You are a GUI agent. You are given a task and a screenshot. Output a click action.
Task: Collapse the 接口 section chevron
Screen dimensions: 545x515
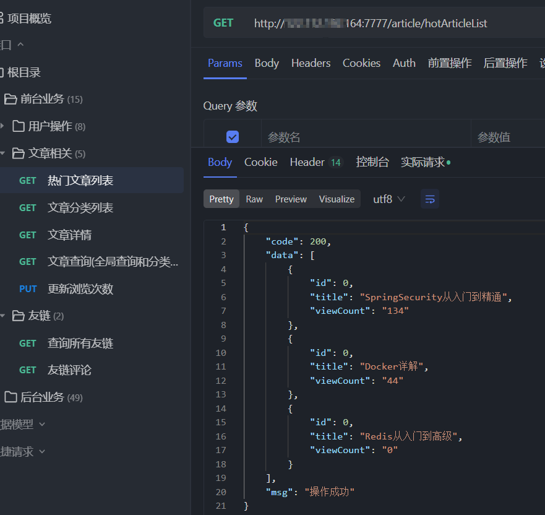20,45
